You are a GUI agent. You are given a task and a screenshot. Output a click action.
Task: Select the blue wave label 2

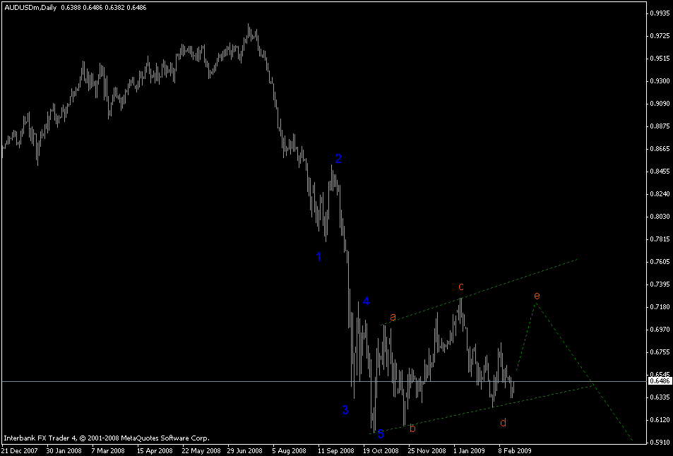pos(338,159)
